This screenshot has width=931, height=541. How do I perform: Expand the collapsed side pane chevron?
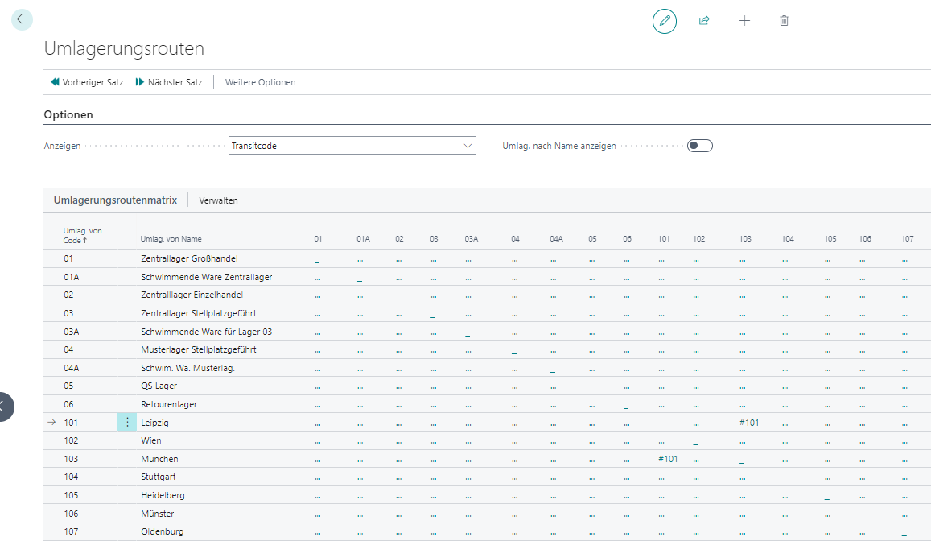pyautogui.click(x=4, y=407)
